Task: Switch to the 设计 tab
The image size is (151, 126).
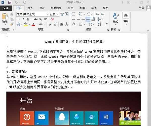Action: click(x=42, y=8)
